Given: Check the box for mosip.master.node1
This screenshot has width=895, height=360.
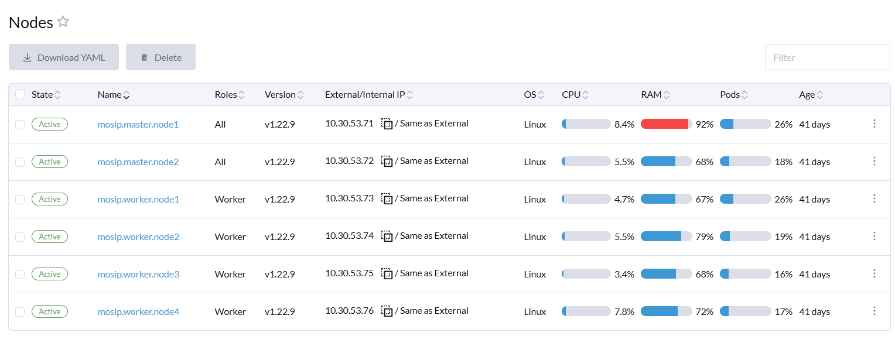Looking at the screenshot, I should click(x=20, y=124).
